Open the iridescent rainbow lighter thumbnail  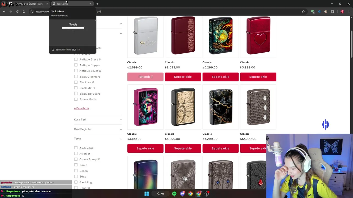pos(145,173)
